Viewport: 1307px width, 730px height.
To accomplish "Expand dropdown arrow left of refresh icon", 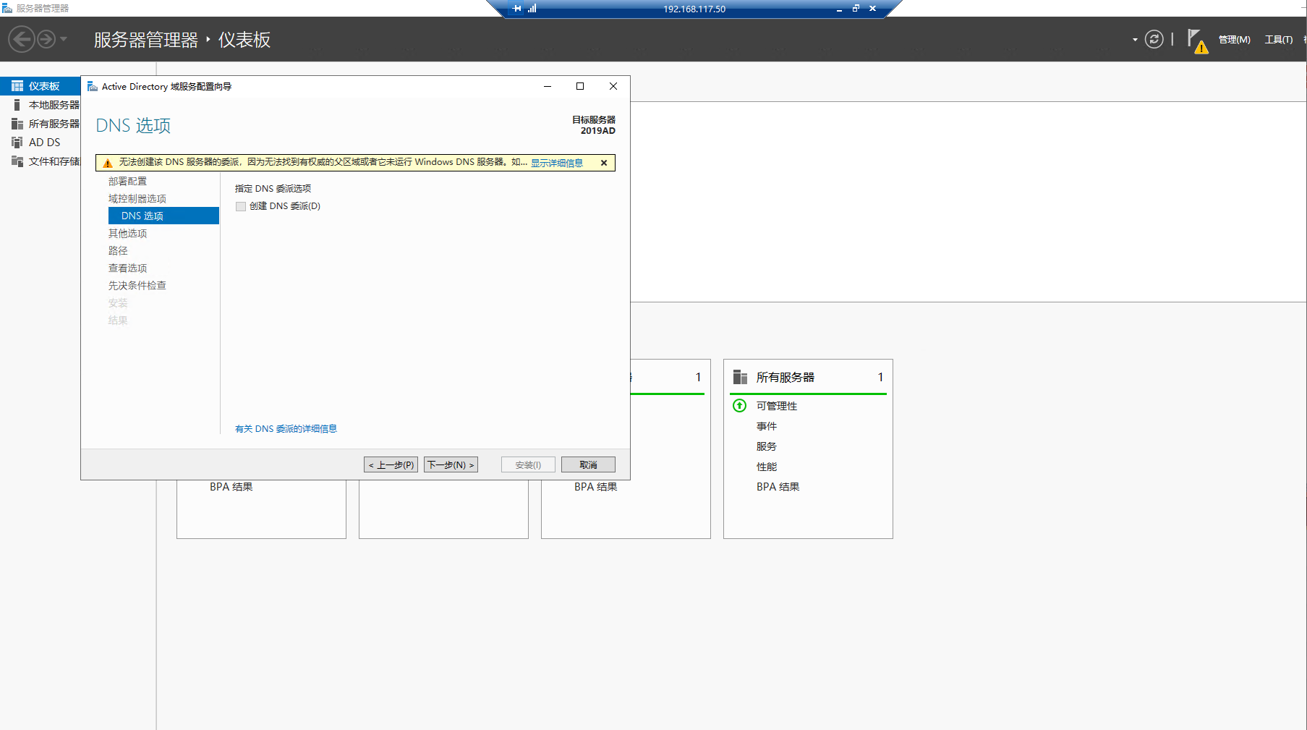I will (x=1135, y=40).
